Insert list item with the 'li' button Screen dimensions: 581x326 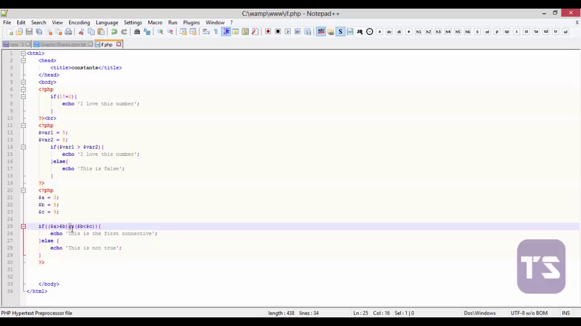pos(478,32)
